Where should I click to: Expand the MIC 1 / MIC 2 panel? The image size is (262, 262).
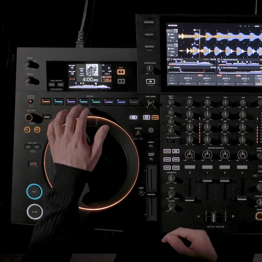point(172,78)
